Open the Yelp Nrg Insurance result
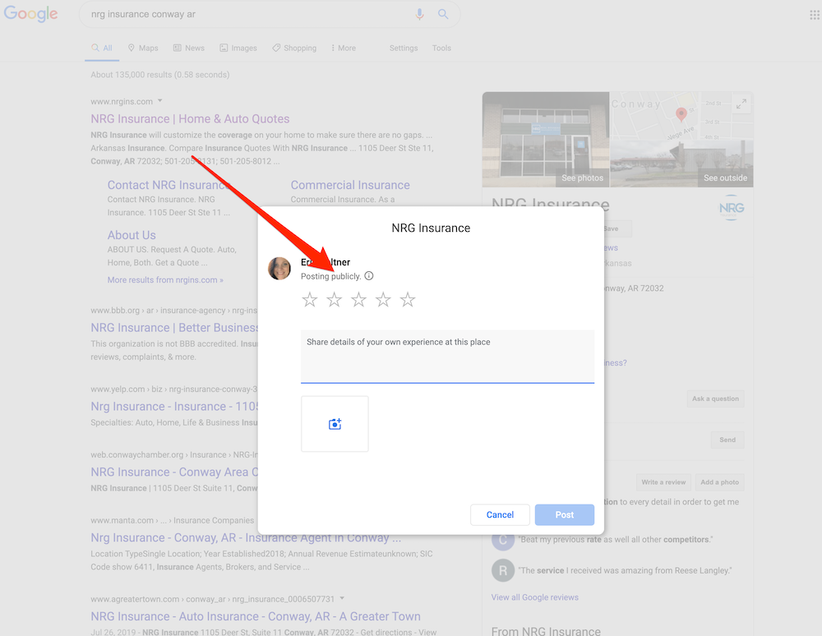Screen dimensions: 822x636 174,407
